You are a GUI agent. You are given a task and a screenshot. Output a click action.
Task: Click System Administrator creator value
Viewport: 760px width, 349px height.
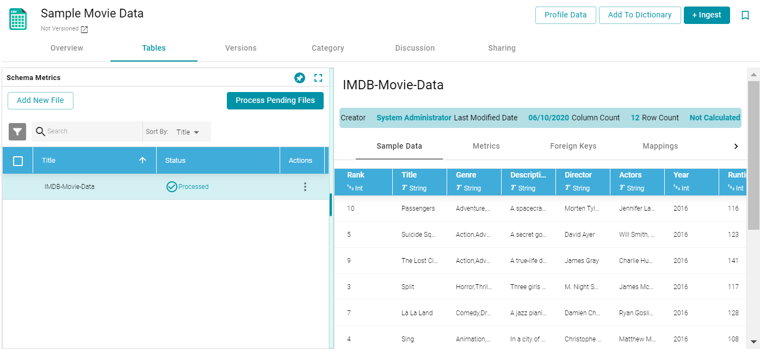(414, 118)
